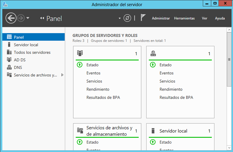Click the file services tile icon
The width and height of the screenshot is (233, 152).
80,130
